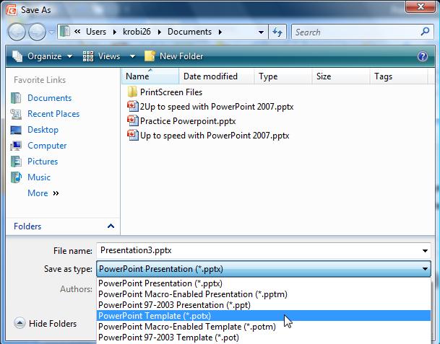The width and height of the screenshot is (440, 344).
Task: Click icon of Up to speed pptx file
Action: tap(132, 136)
